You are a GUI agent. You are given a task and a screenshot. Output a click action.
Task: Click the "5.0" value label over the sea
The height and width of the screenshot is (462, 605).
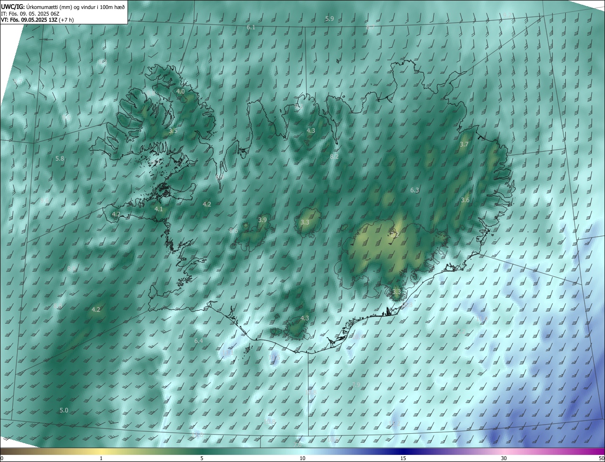point(64,411)
